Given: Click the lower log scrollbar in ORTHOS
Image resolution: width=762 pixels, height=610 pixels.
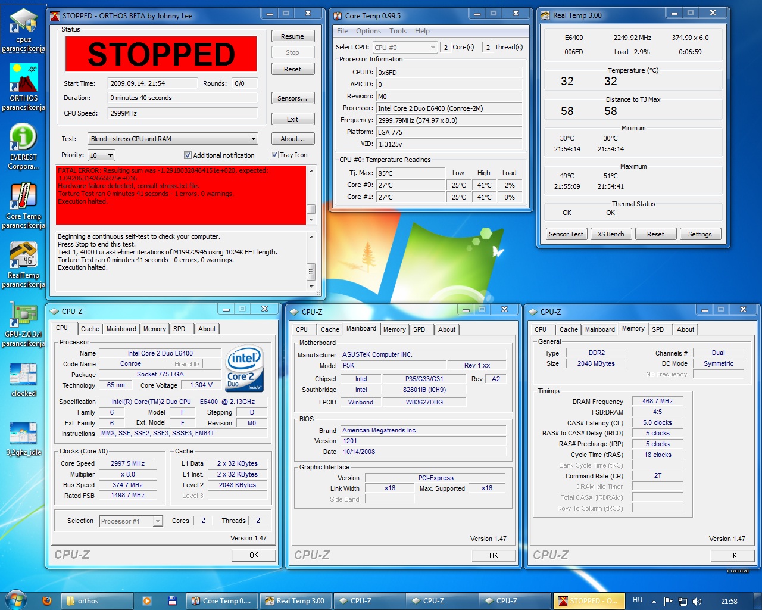Looking at the screenshot, I should click(x=311, y=262).
